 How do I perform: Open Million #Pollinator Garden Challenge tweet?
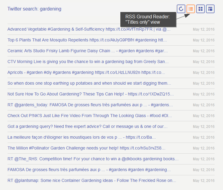coord(86,148)
